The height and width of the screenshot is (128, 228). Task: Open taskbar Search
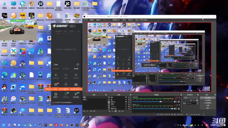point(9,125)
